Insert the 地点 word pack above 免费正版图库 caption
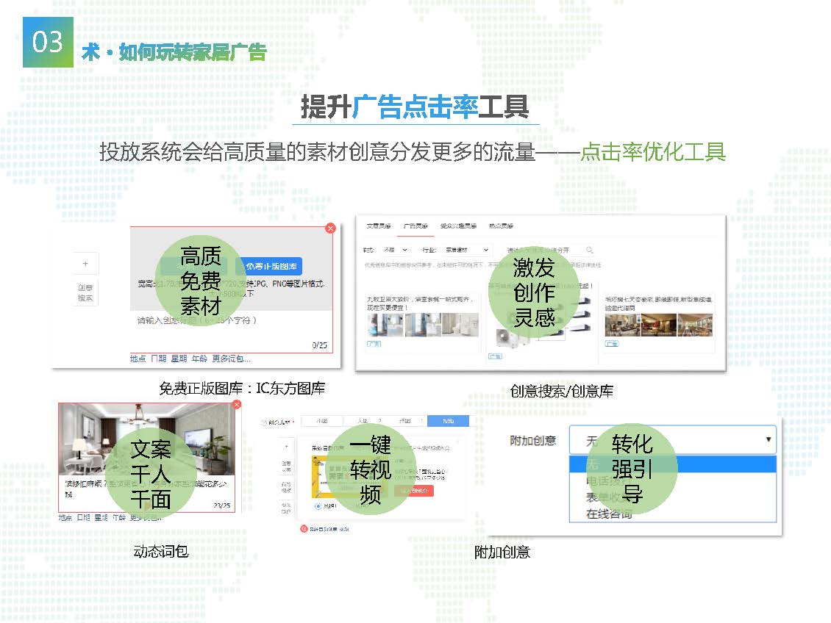 [x=138, y=359]
